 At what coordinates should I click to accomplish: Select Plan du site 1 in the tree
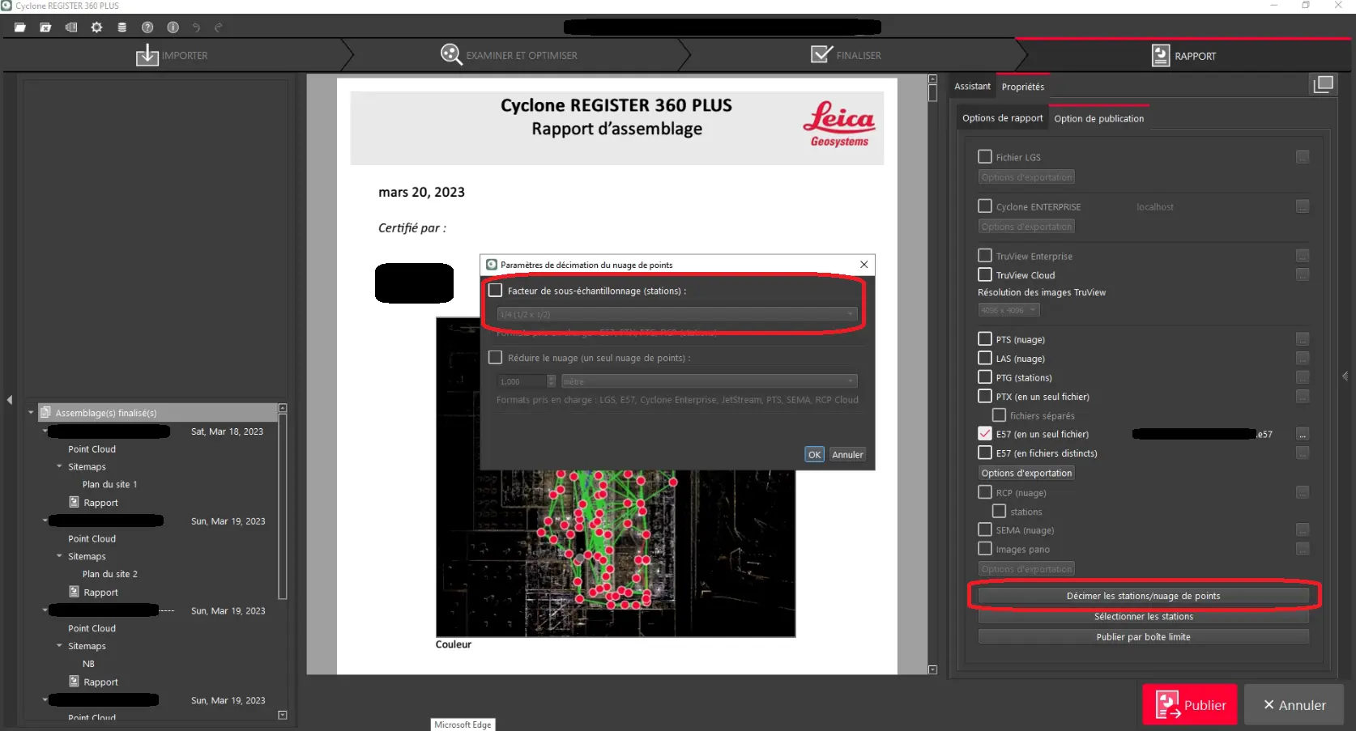pos(109,485)
